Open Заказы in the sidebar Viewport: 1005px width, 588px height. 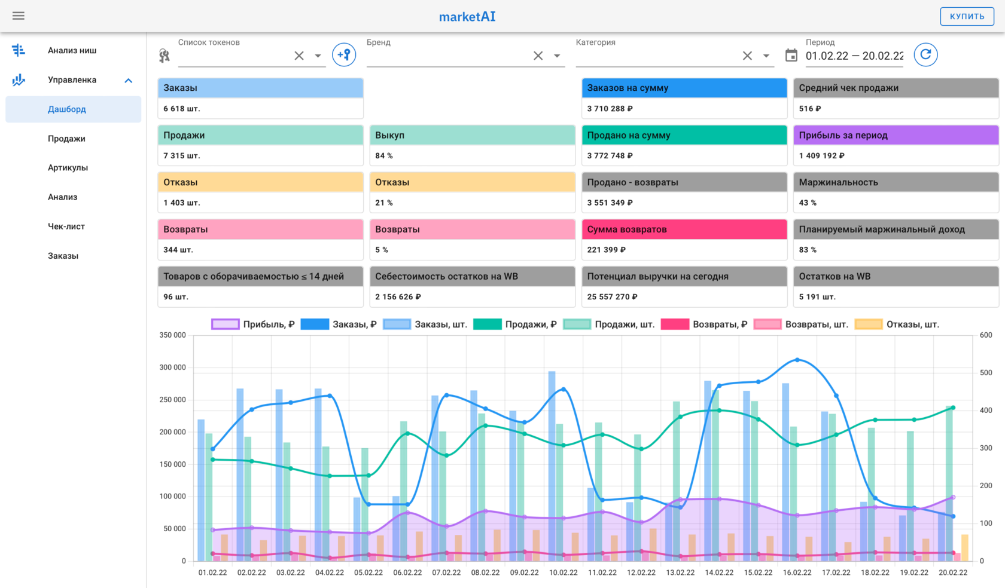[x=73, y=256]
